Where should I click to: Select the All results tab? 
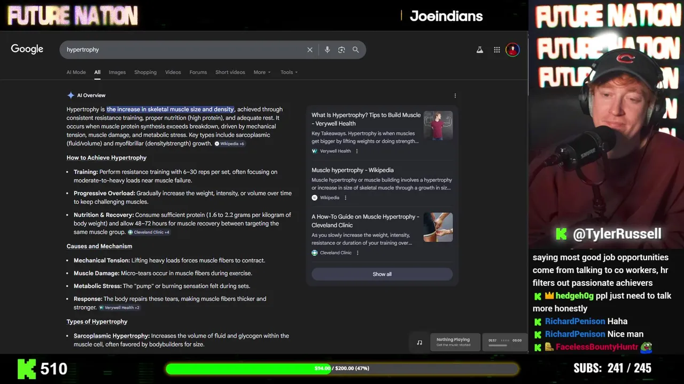coord(97,72)
